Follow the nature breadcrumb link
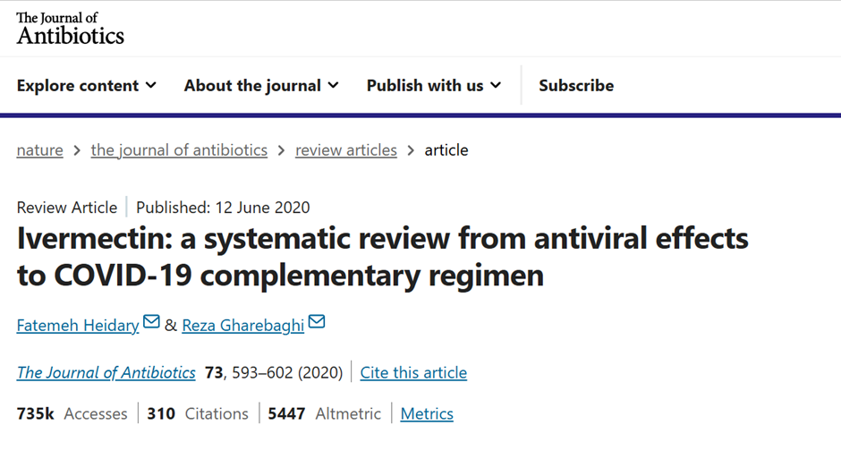The image size is (841, 459). tap(39, 150)
